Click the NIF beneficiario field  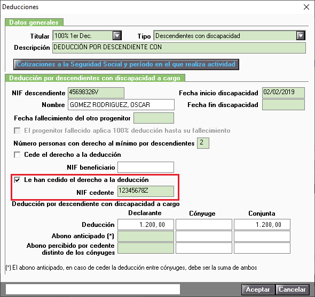click(146, 167)
